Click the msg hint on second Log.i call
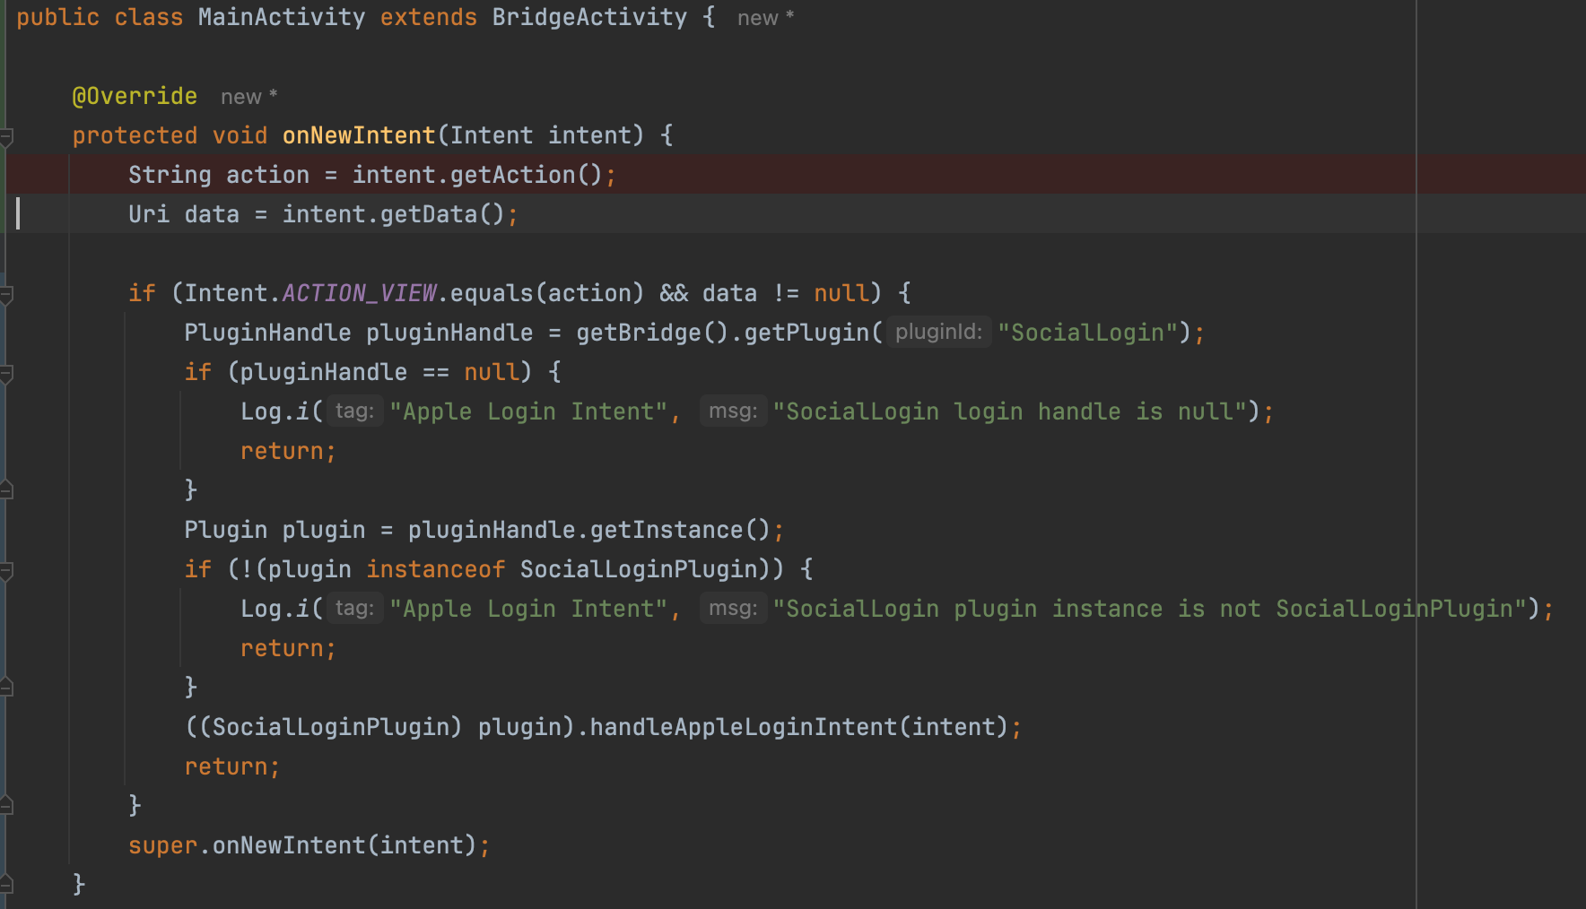The height and width of the screenshot is (909, 1586). pyautogui.click(x=733, y=608)
